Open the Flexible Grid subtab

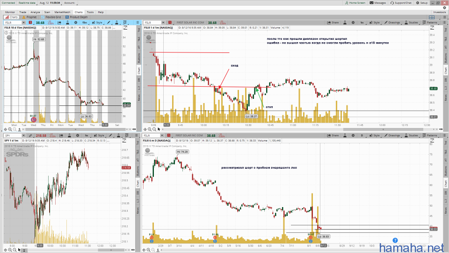(x=51, y=17)
